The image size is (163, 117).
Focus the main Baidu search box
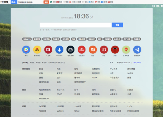click(x=75, y=25)
